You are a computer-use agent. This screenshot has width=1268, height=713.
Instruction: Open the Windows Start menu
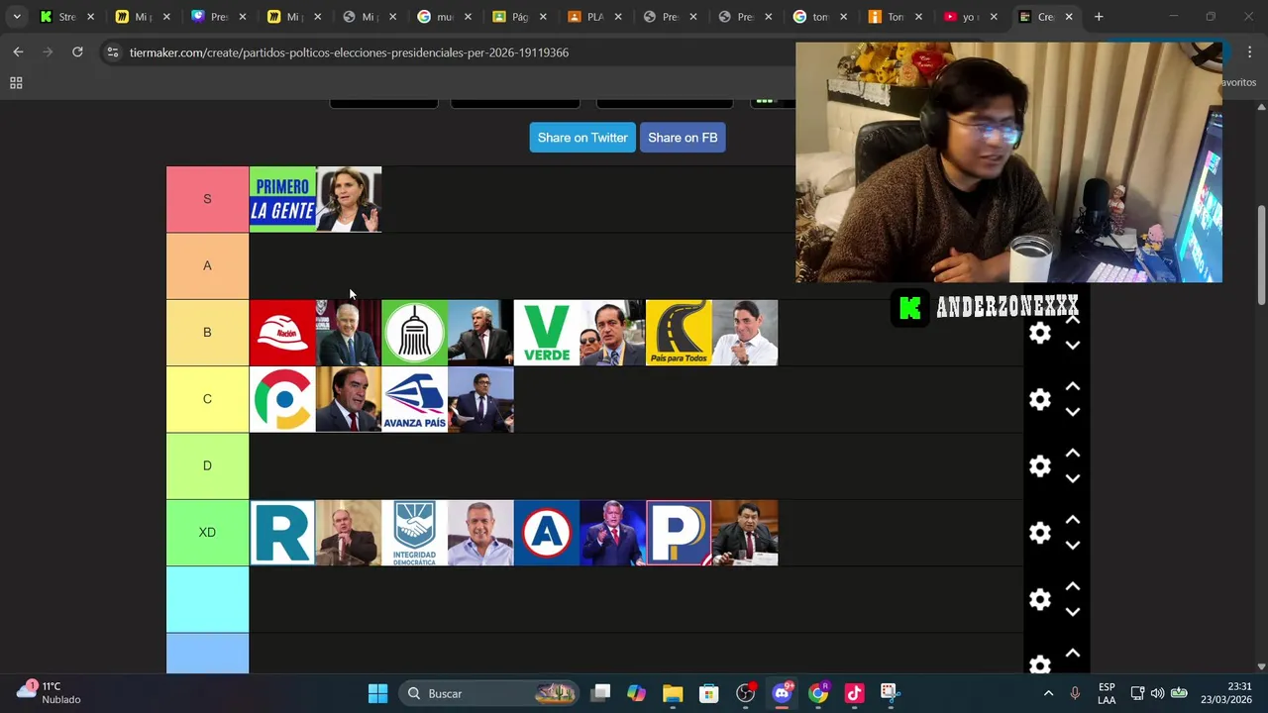(x=377, y=693)
